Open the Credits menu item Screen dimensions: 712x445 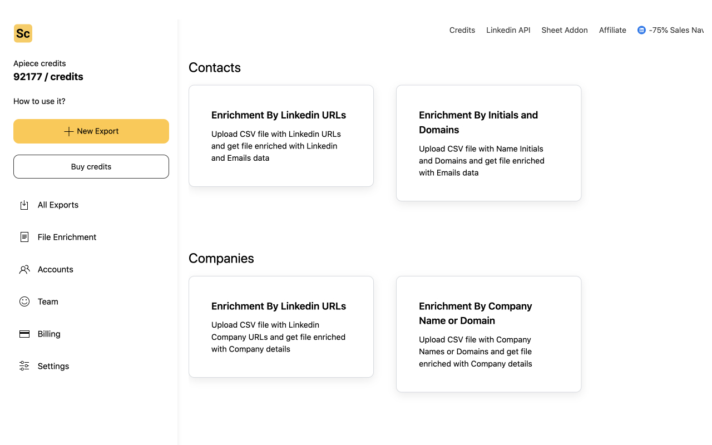462,30
